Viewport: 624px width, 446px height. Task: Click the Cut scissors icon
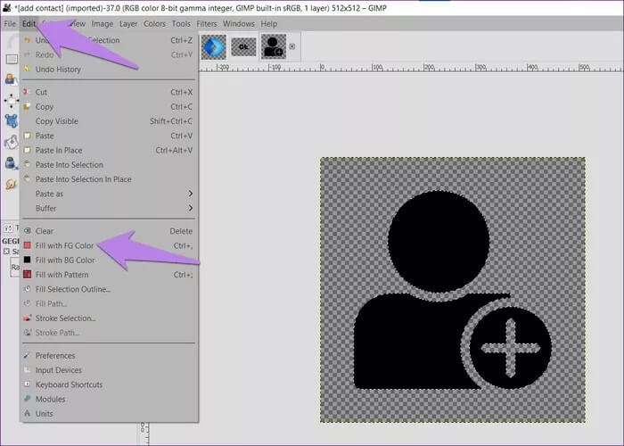27,92
